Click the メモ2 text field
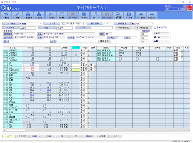193x143 pixels. 77,41
